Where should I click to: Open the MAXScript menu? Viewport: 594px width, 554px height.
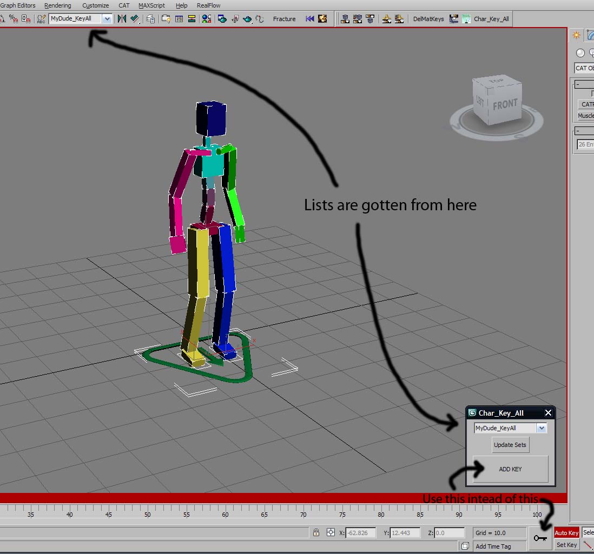[x=151, y=5]
